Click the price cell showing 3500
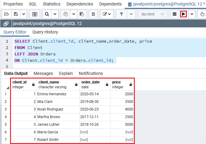 pos(122,102)
